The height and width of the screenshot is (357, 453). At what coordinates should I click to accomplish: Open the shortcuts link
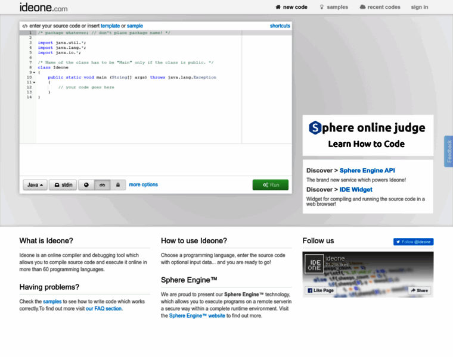[280, 26]
